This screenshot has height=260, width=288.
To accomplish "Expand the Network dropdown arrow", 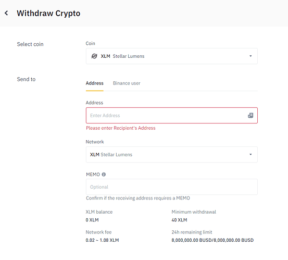I will (x=251, y=154).
